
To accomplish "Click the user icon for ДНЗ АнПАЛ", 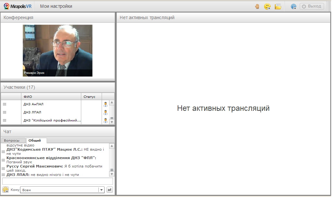I will click(x=105, y=104).
